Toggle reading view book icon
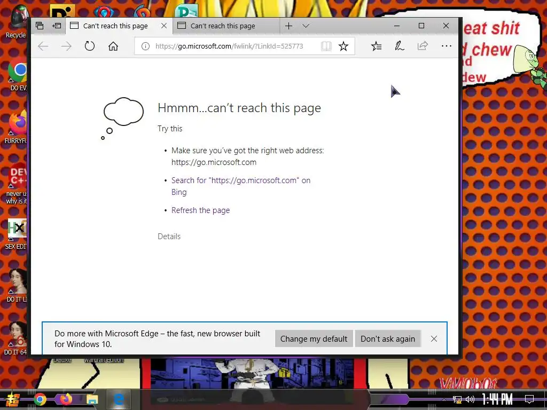547x410 pixels. click(326, 46)
